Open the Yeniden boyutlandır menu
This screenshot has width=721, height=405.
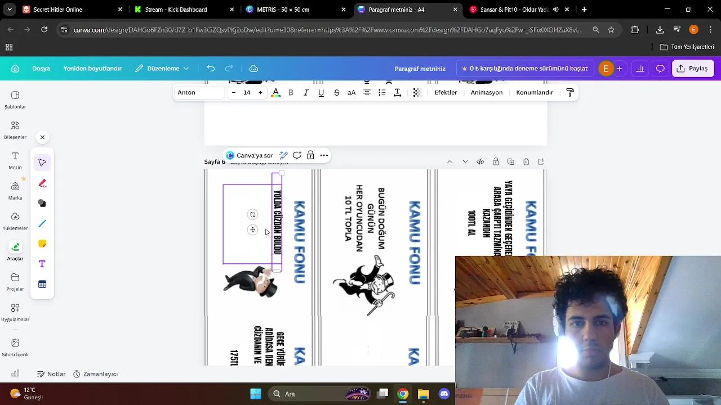point(92,69)
